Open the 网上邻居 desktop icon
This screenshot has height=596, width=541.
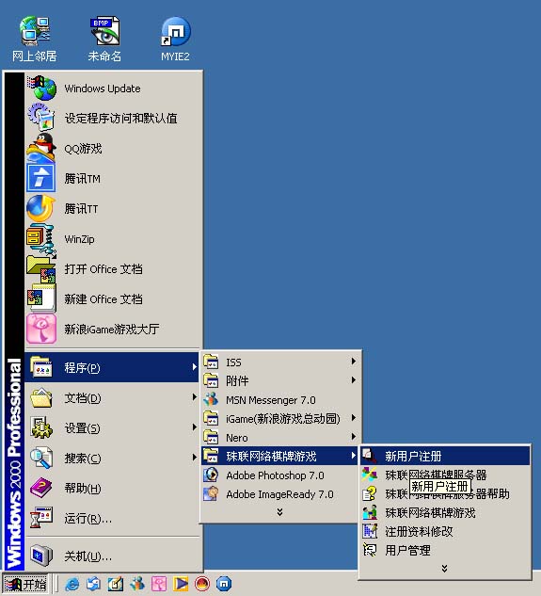pos(34,39)
